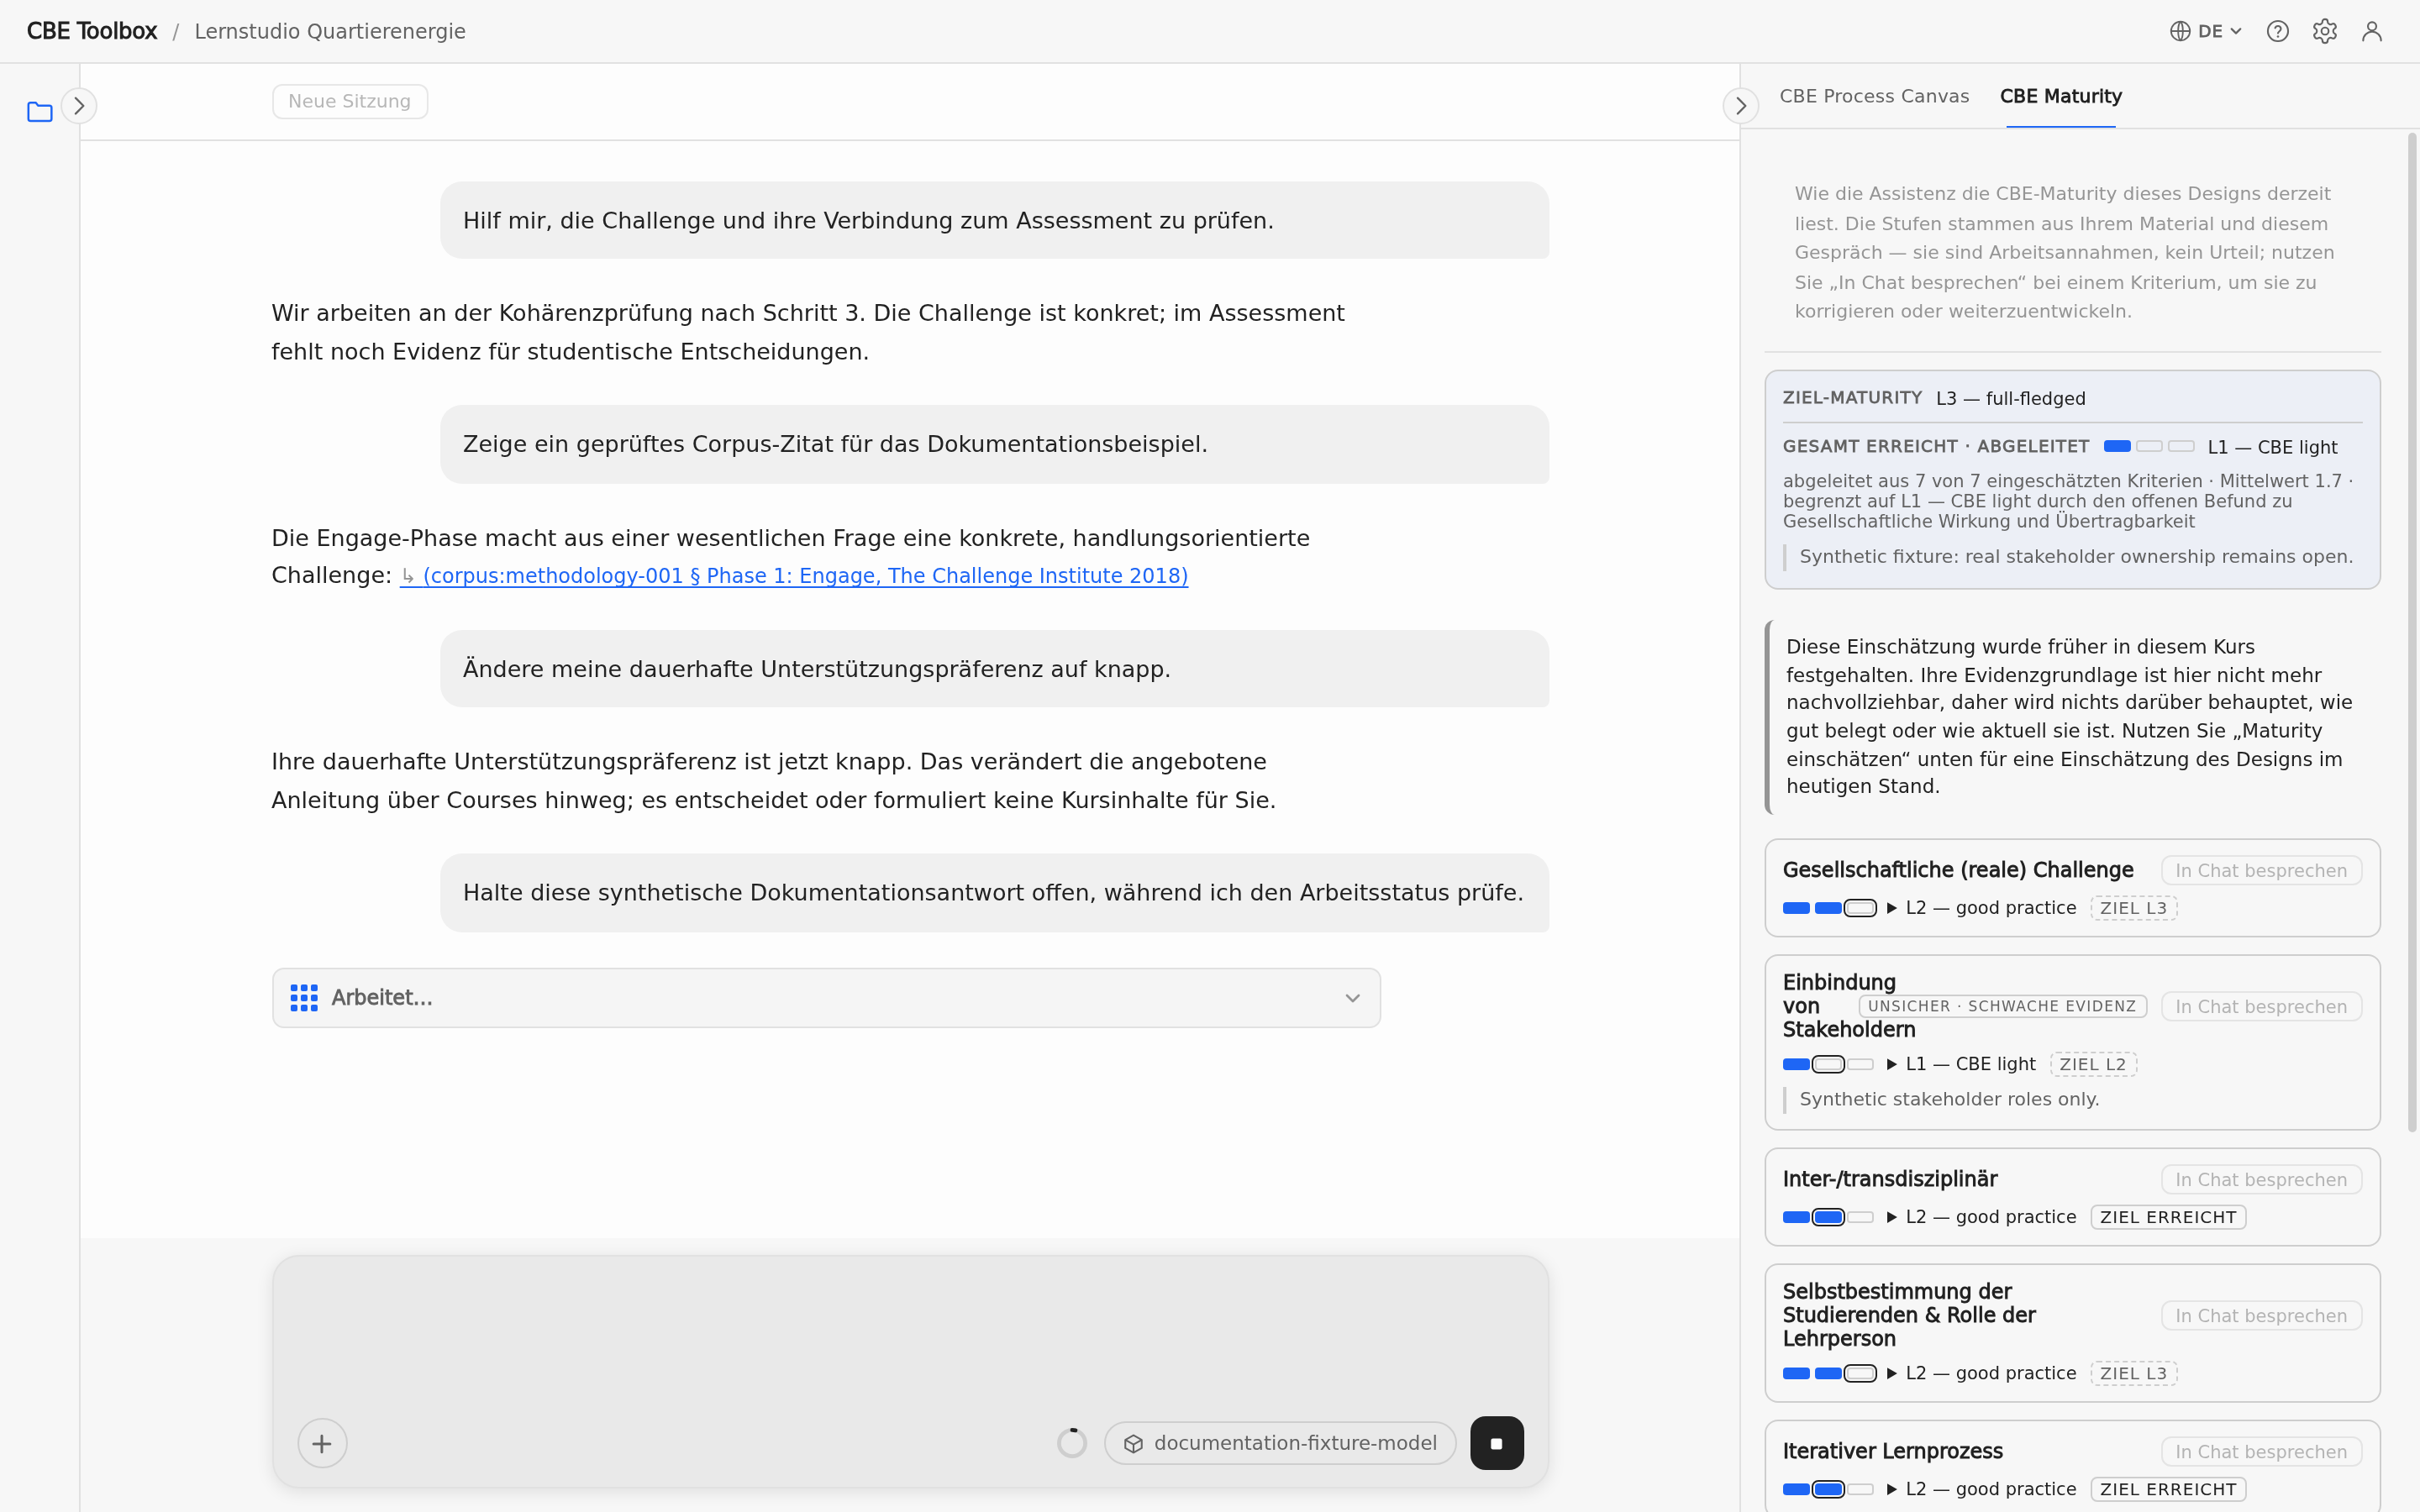2420x1512 pixels.
Task: Select the CBE Maturity tab
Action: click(x=2060, y=96)
